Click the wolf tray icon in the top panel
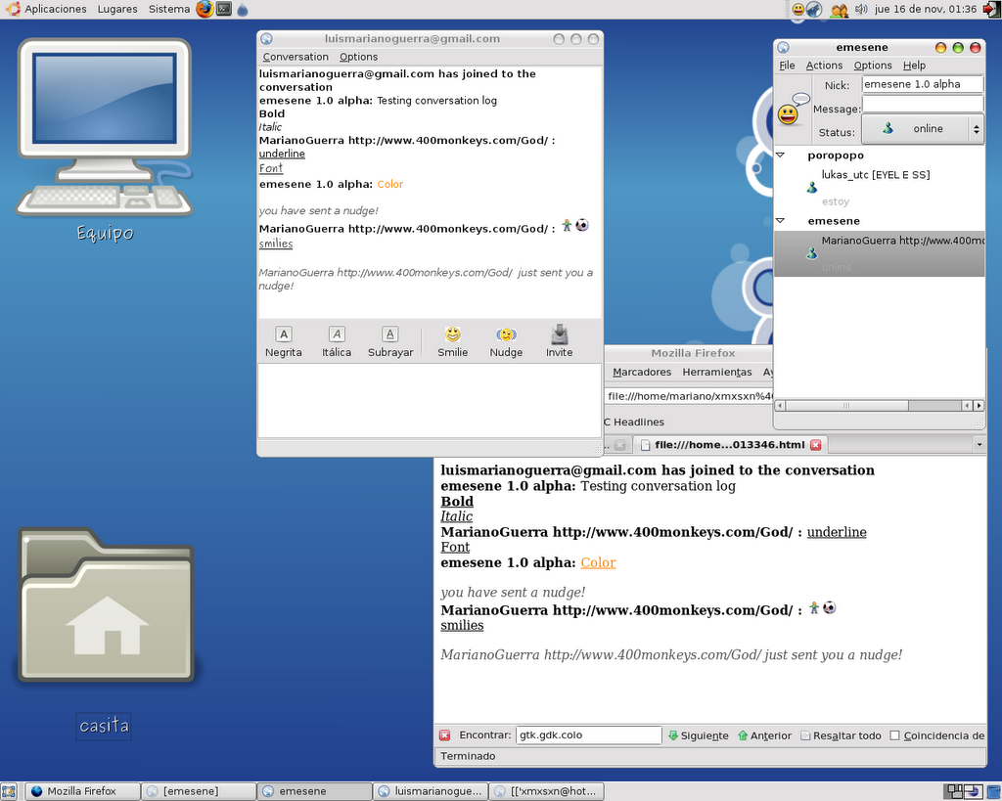 (814, 10)
